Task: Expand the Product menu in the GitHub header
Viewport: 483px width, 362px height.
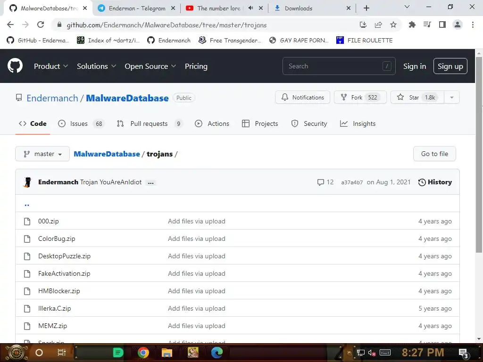Action: point(51,66)
